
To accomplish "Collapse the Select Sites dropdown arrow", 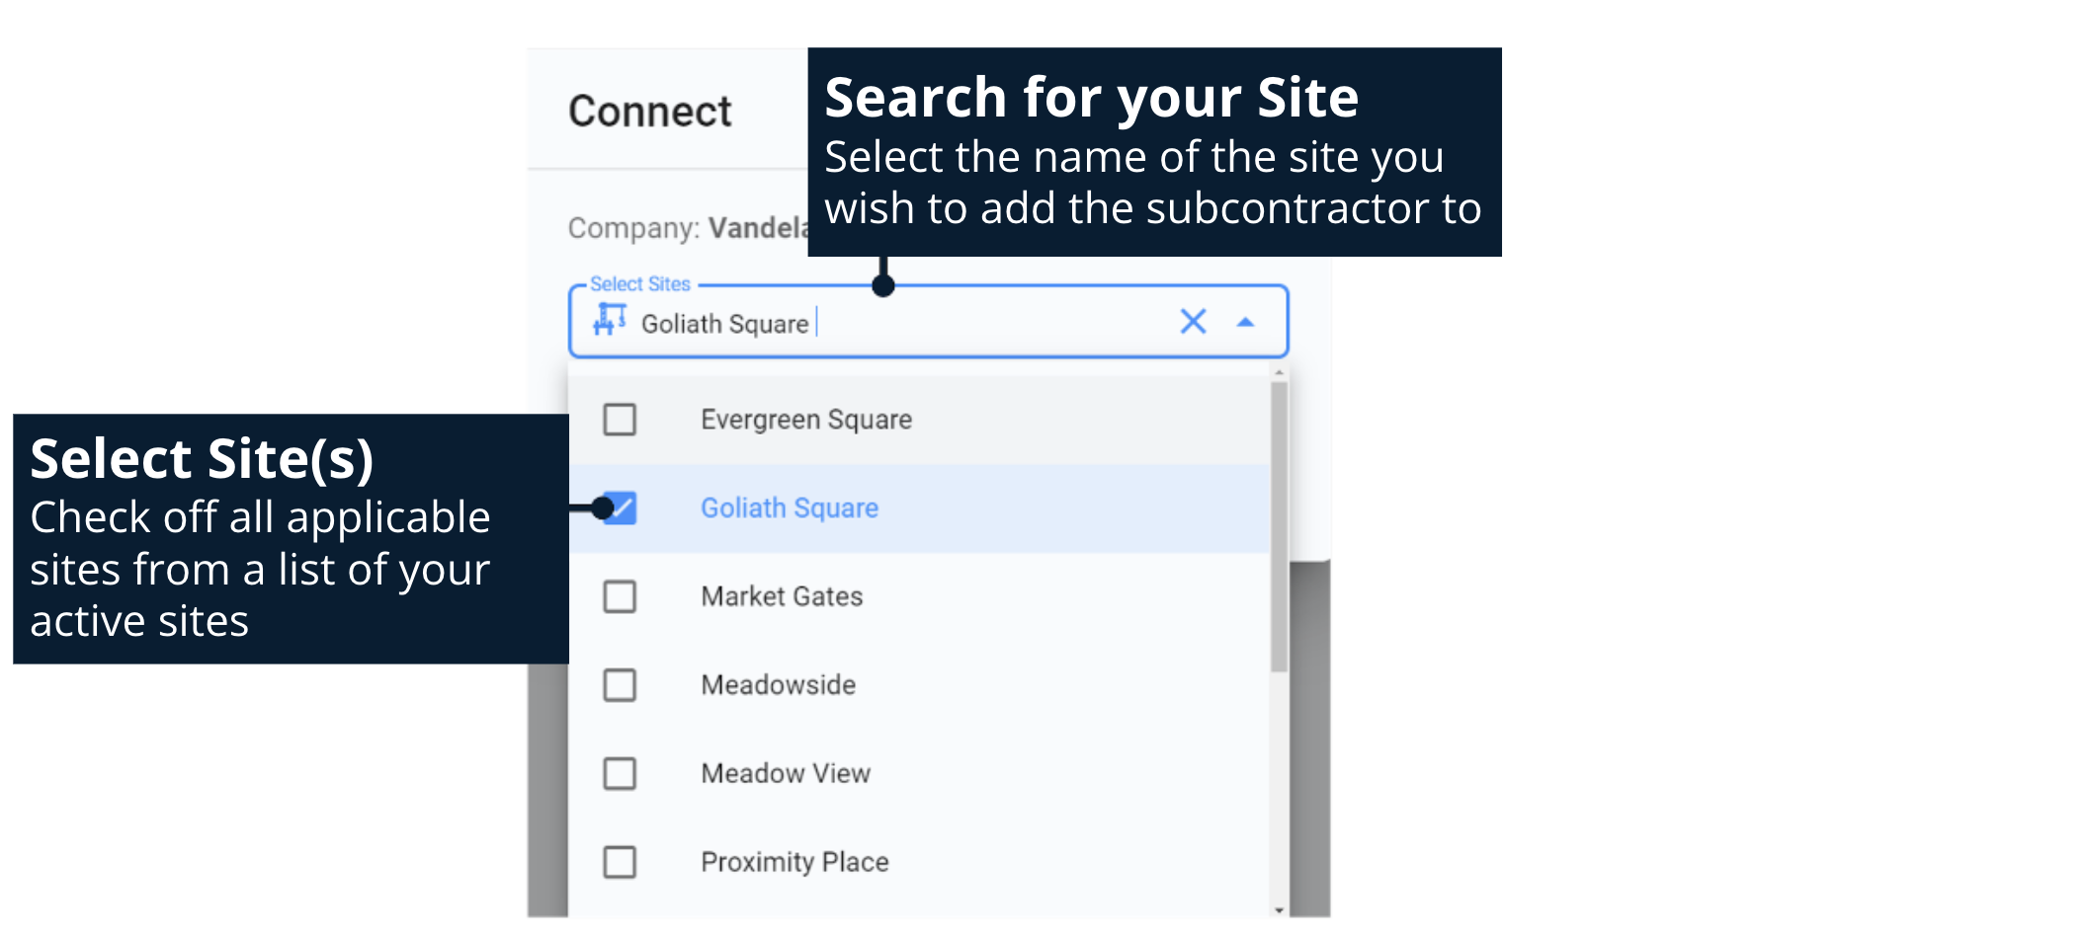I will (1245, 322).
